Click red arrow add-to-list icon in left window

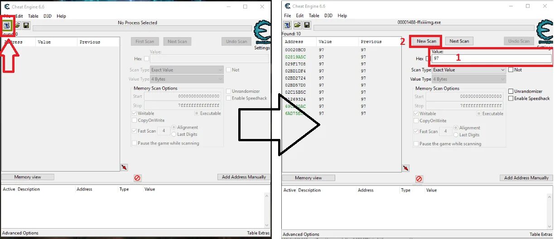point(124,167)
